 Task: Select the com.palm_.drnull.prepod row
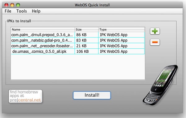pos(78,35)
